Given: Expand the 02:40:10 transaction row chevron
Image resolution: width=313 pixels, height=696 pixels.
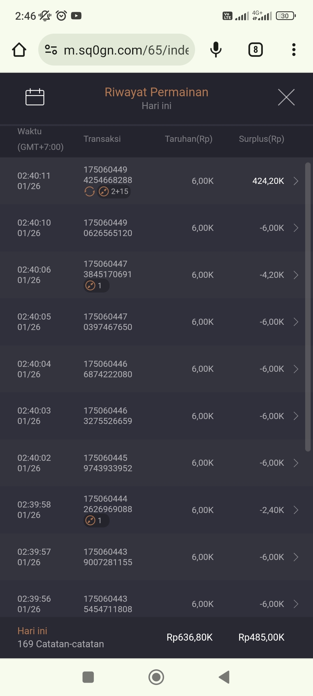Looking at the screenshot, I should tap(296, 228).
